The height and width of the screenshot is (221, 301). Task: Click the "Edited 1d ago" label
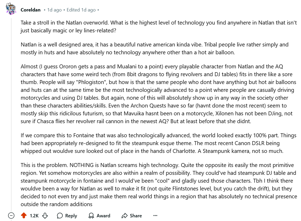pos(81,10)
